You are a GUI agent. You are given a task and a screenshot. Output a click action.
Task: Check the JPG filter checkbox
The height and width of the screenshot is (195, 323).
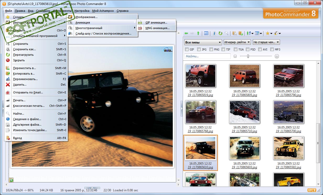(199, 49)
